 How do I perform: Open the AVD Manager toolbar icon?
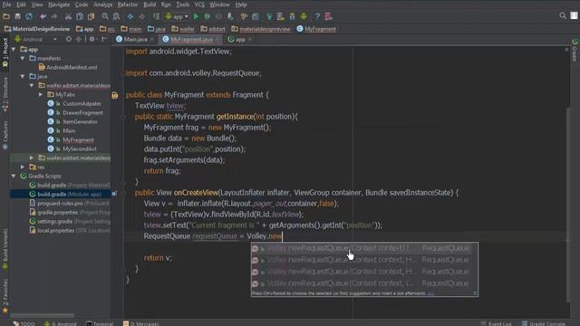click(x=280, y=16)
